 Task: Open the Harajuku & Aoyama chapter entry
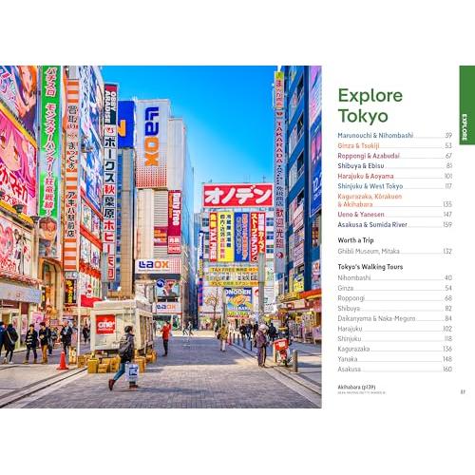394,176
